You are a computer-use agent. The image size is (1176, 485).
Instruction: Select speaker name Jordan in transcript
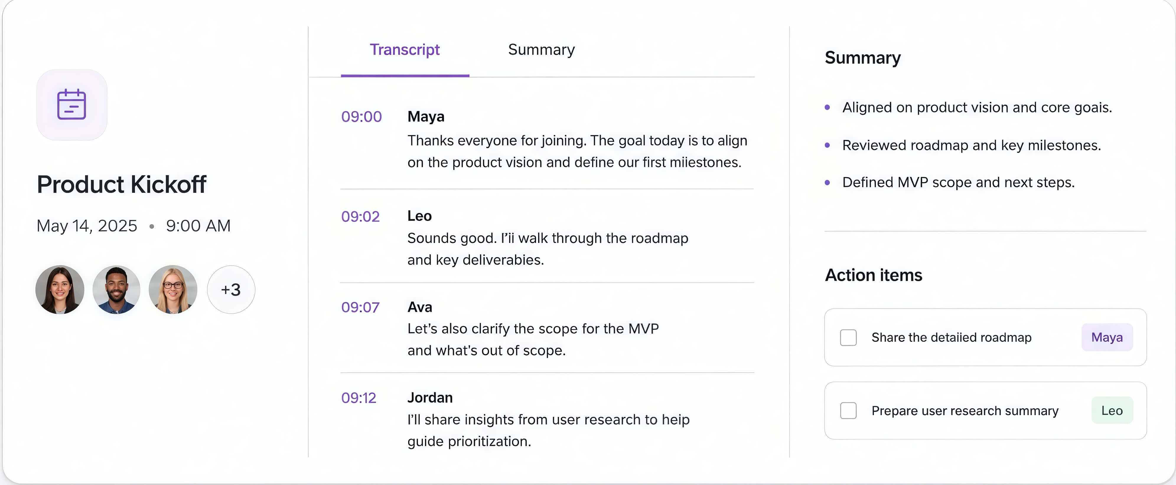(430, 397)
